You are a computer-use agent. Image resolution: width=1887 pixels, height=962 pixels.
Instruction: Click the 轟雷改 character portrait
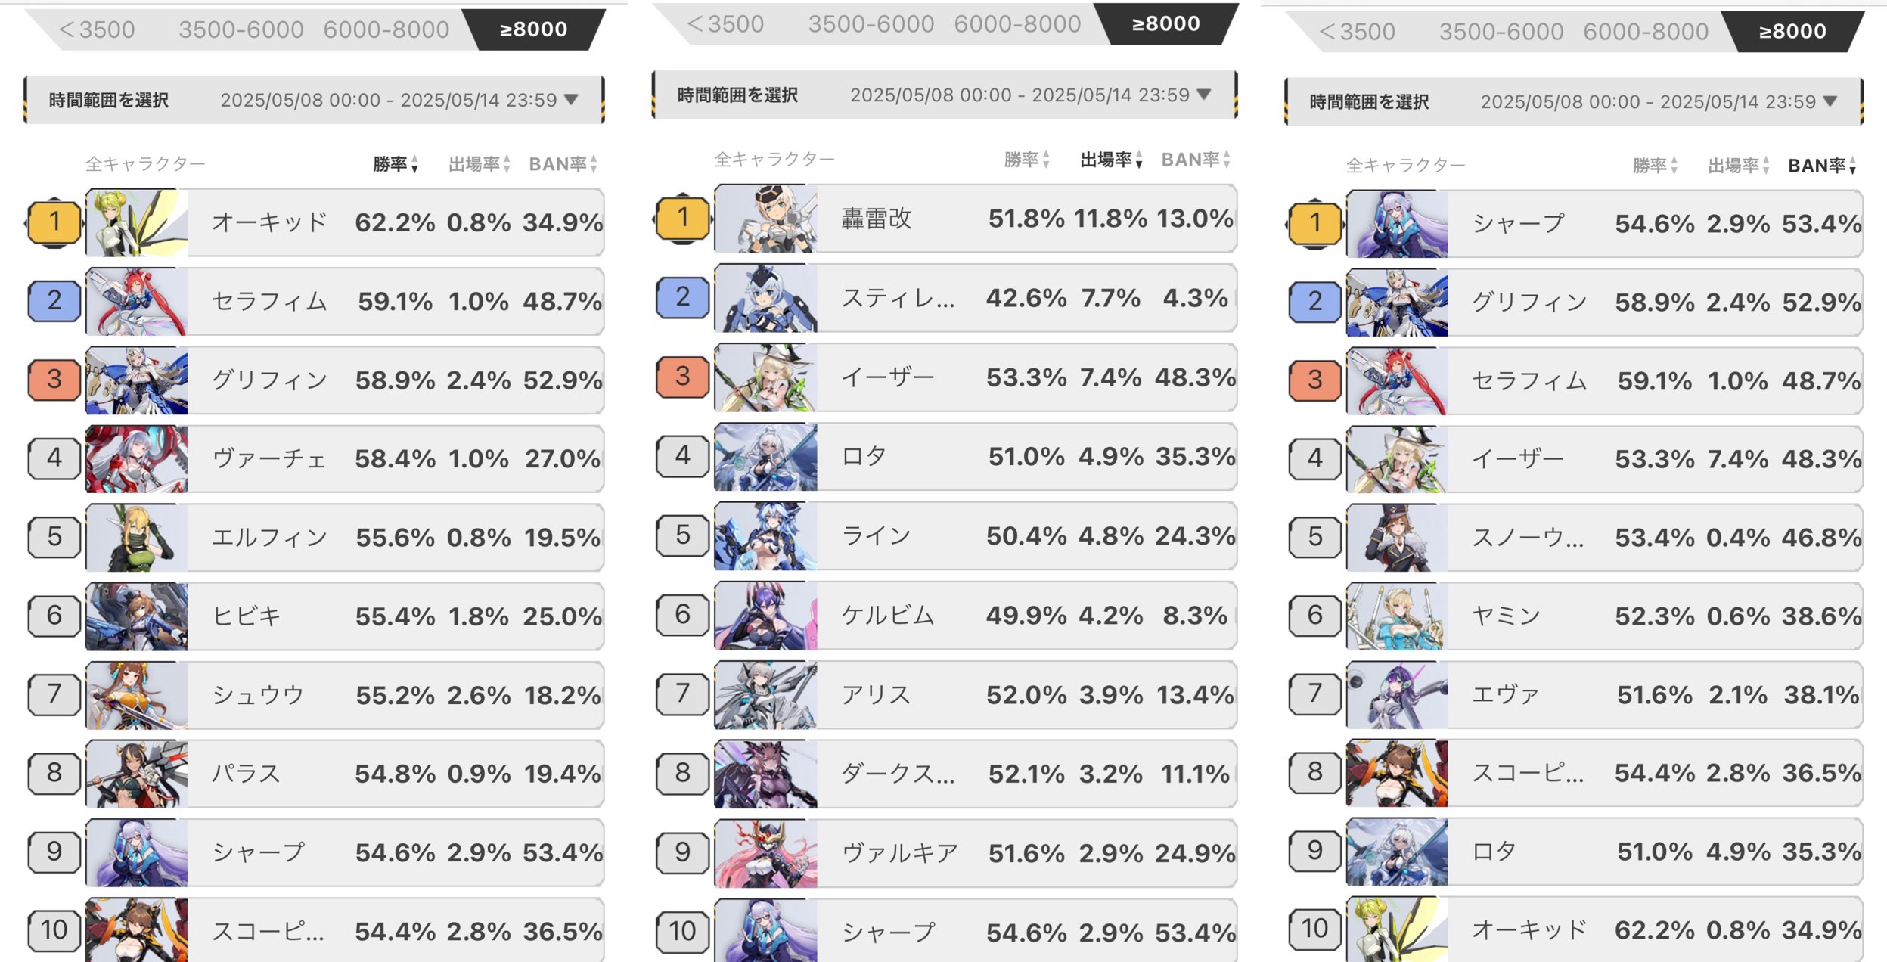click(765, 219)
